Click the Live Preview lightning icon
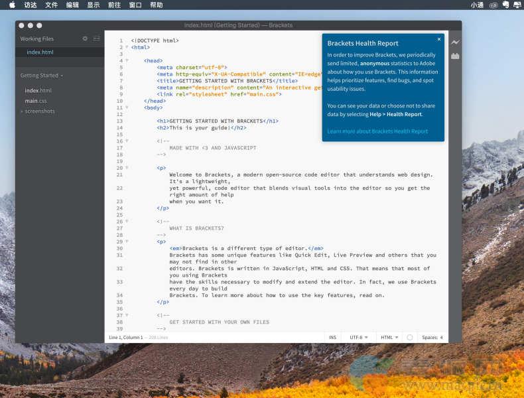Screen dimensions: 524x398 (x=455, y=42)
